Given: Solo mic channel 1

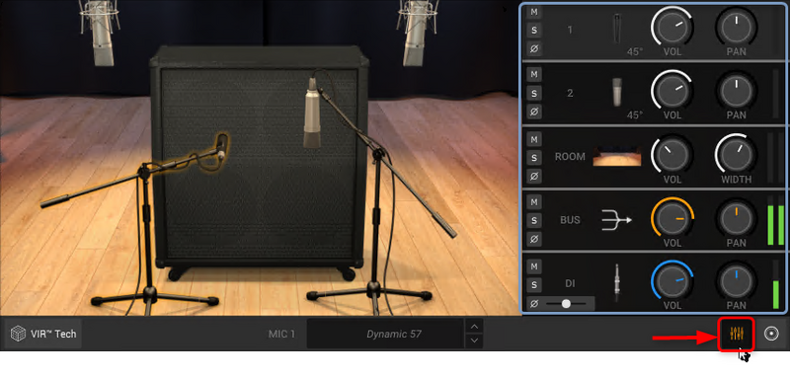Looking at the screenshot, I should (534, 31).
